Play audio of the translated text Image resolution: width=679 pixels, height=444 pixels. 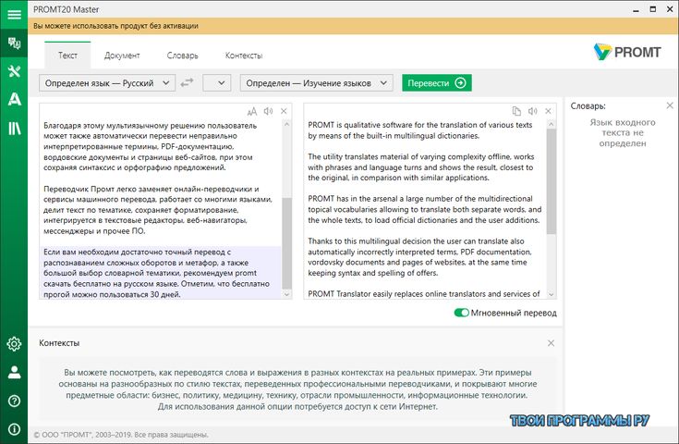point(533,111)
